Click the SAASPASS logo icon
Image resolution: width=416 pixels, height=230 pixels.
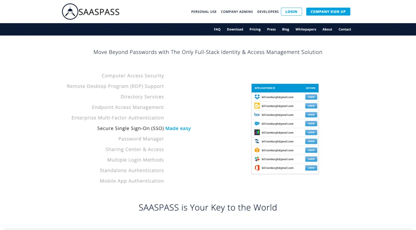pyautogui.click(x=69, y=12)
